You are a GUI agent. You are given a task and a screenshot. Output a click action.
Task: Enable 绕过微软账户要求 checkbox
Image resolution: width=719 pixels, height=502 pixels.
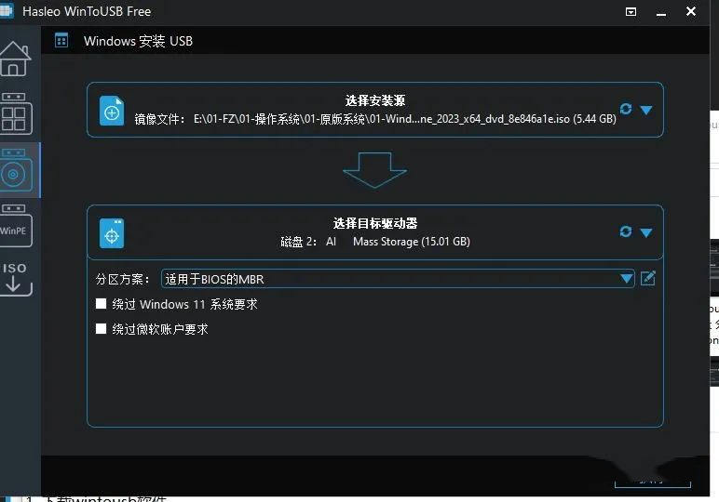click(x=101, y=328)
